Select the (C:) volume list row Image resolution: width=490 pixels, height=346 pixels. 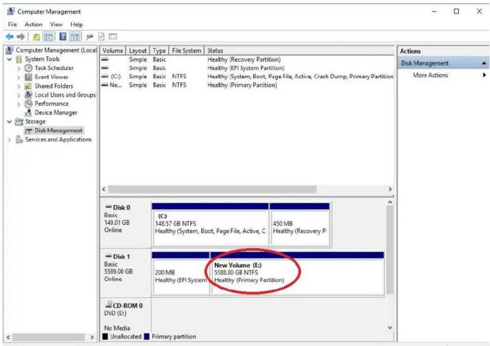click(x=247, y=76)
